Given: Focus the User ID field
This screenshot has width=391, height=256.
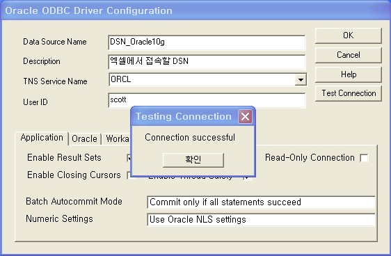Looking at the screenshot, I should click(x=207, y=100).
